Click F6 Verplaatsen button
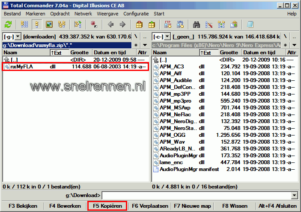The height and width of the screenshot is (212, 301). (150, 206)
